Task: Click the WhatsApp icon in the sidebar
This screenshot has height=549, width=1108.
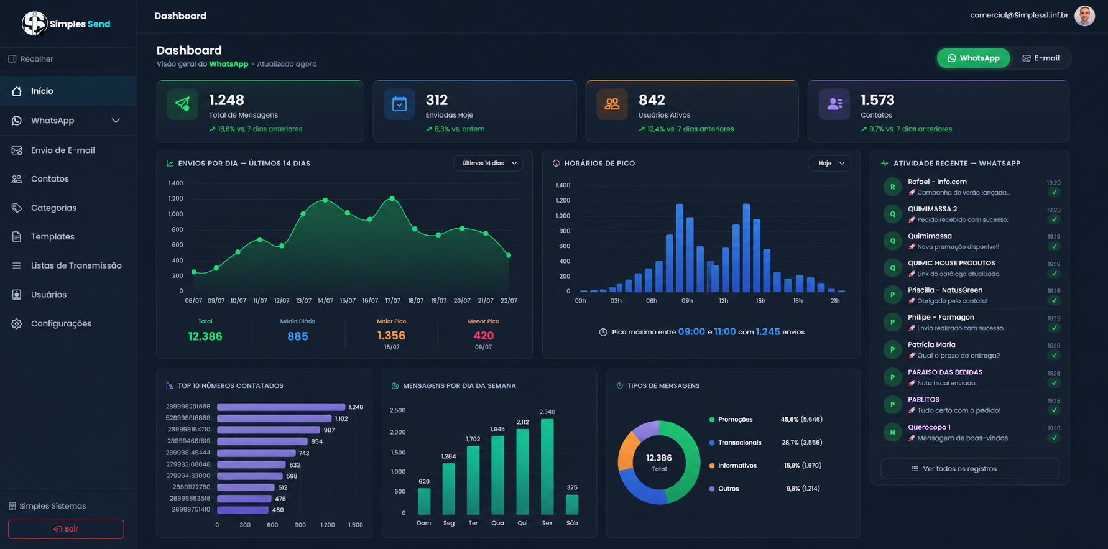Action: click(17, 121)
